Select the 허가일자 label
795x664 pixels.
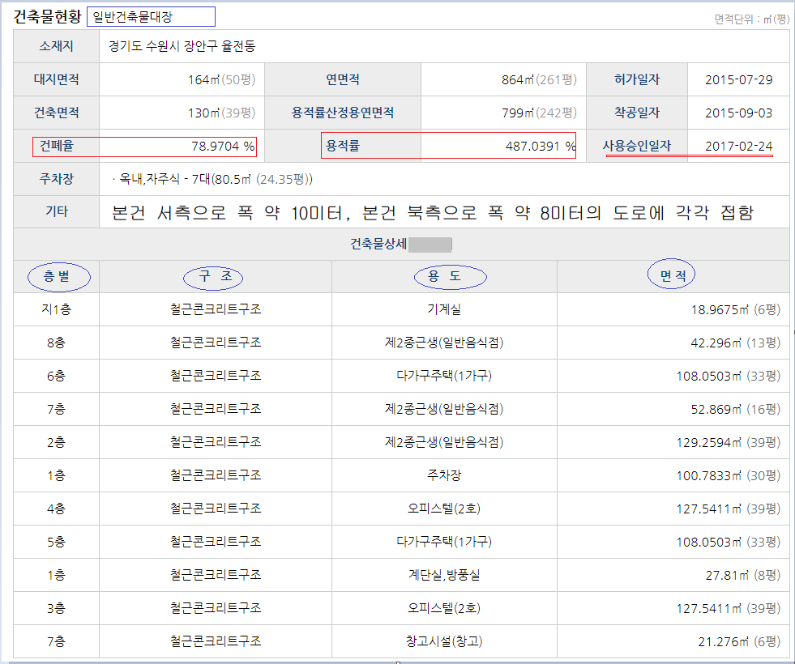pos(637,79)
